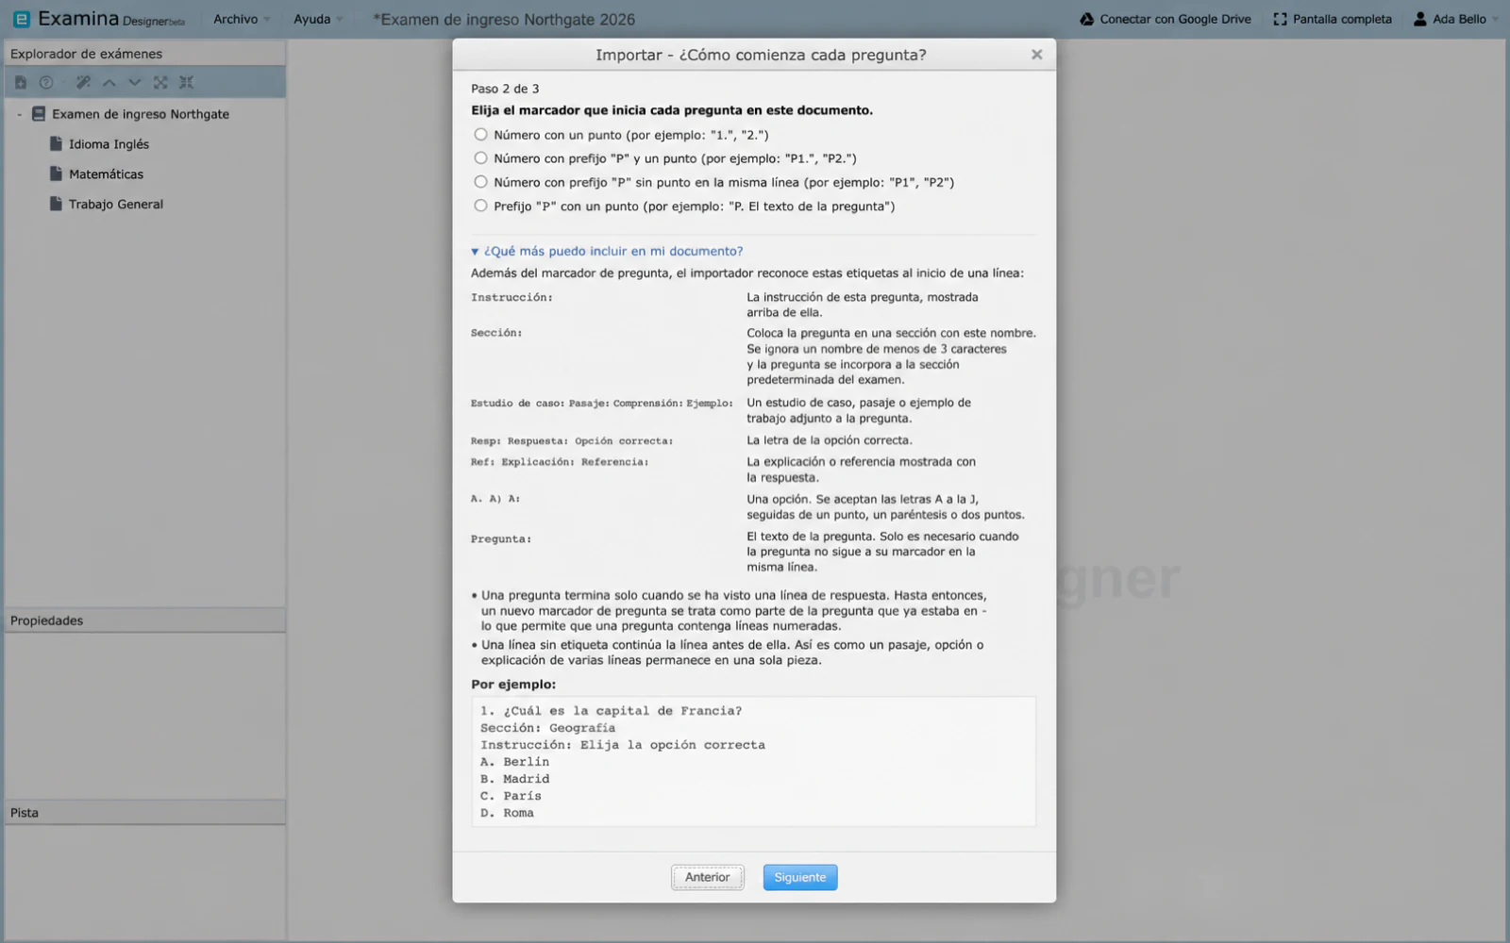Click the Pista panel header
Viewport: 1510px width, 943px height.
[145, 813]
